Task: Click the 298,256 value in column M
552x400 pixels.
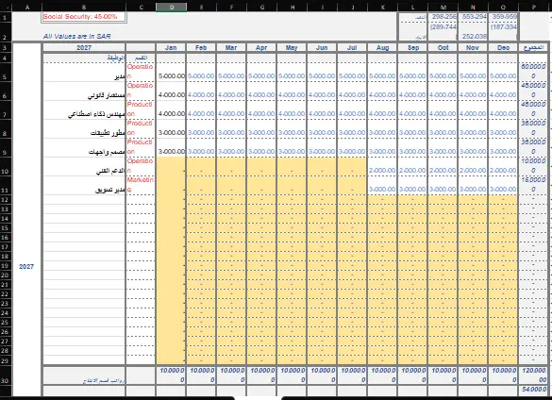Action: [443, 17]
